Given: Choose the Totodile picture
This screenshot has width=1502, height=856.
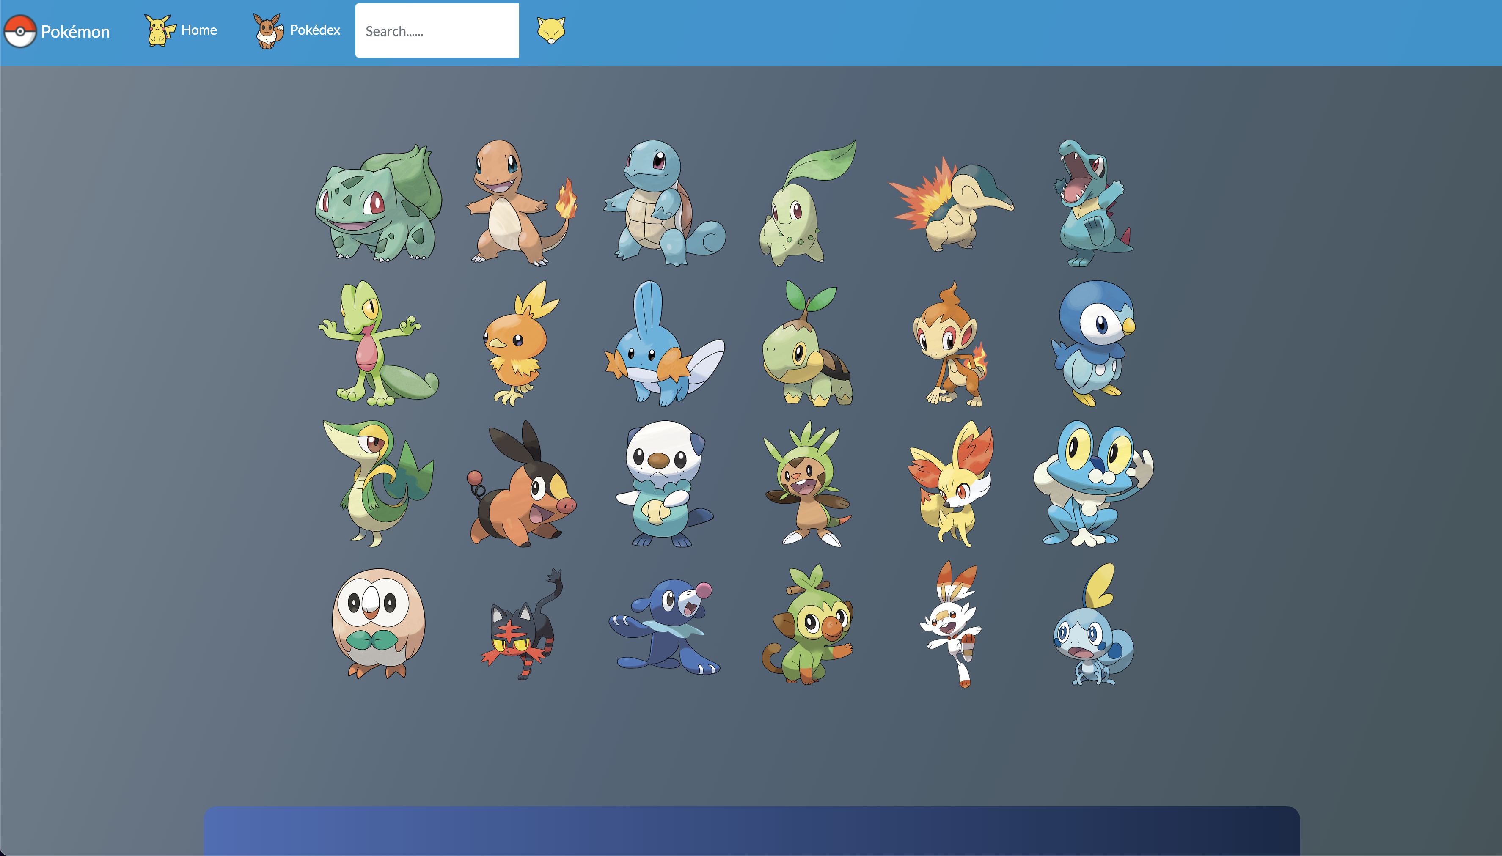Looking at the screenshot, I should point(1094,203).
